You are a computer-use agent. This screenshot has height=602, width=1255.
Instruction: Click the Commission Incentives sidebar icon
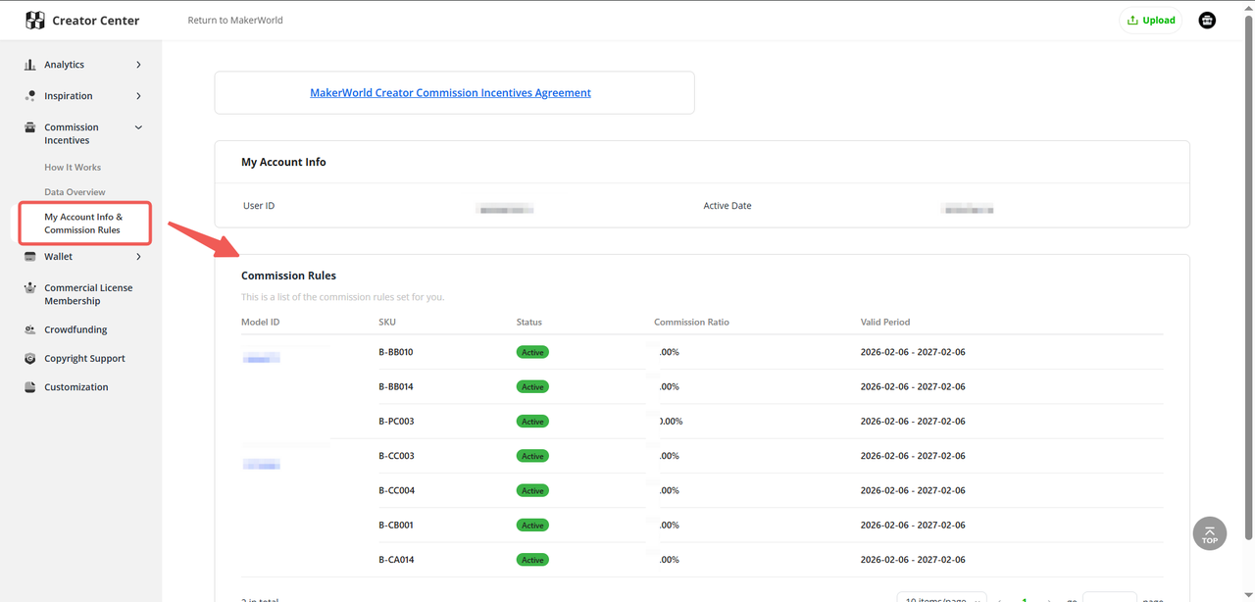(30, 127)
